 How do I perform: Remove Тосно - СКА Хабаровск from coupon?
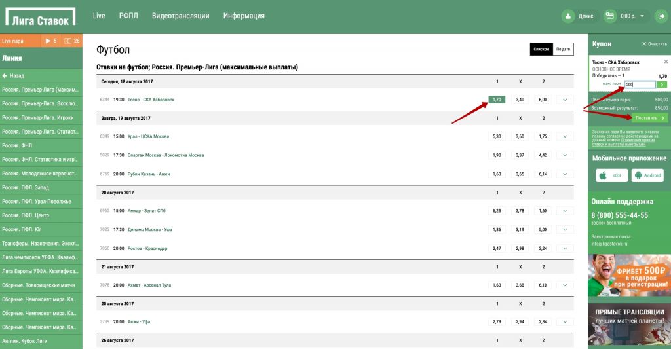(x=665, y=62)
